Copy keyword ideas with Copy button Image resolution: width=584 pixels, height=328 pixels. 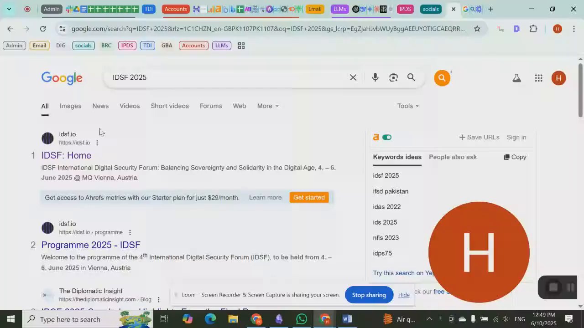click(x=515, y=157)
